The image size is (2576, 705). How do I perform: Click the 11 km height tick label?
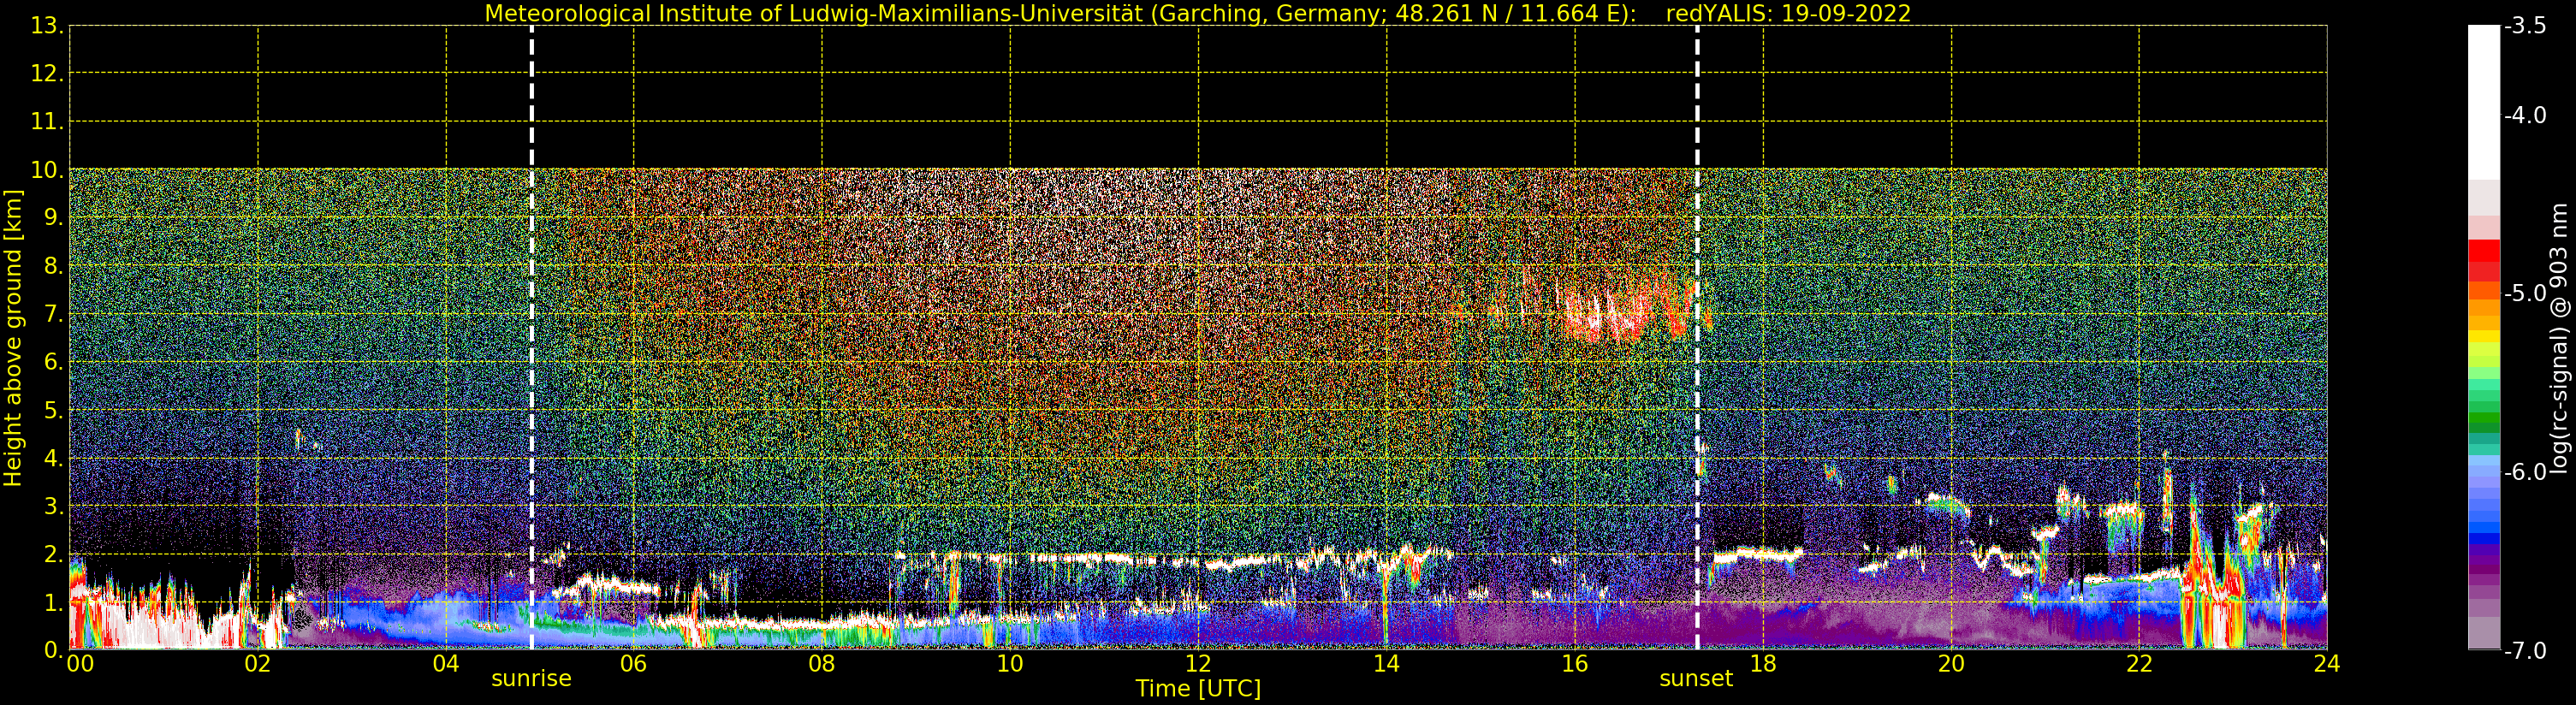(47, 122)
